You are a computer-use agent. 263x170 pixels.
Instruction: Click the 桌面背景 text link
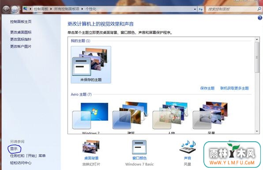pyautogui.click(x=91, y=158)
